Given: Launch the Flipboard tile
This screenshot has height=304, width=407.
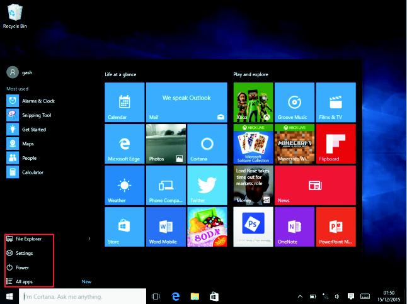Looking at the screenshot, I should tap(336, 144).
